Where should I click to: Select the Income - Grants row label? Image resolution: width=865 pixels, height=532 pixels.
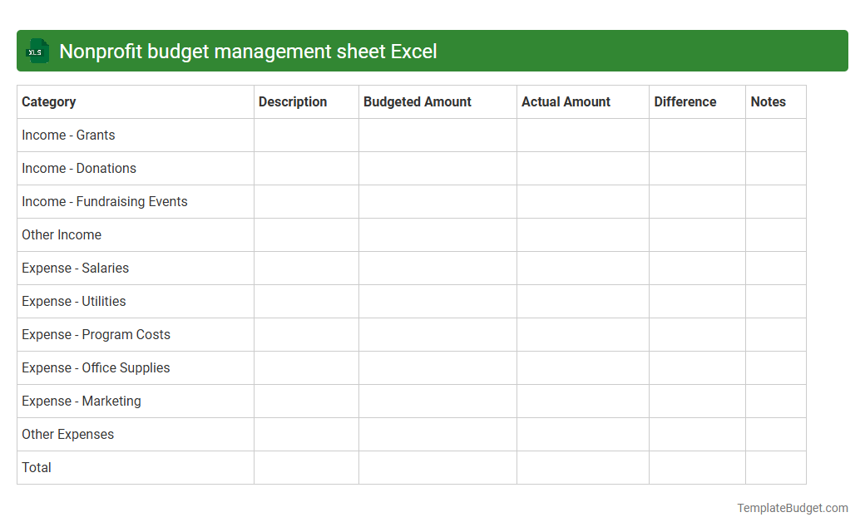tap(68, 135)
